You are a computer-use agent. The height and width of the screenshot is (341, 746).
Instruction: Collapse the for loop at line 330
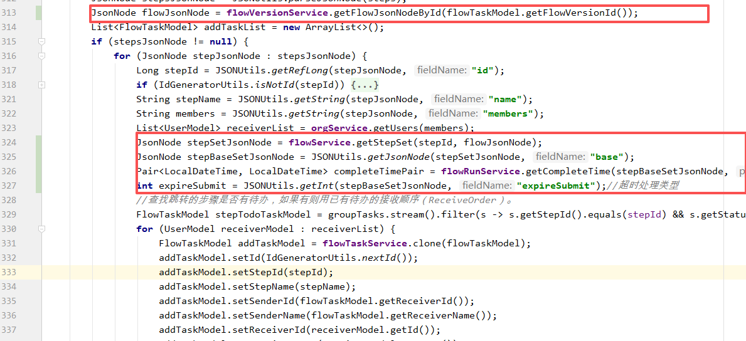pos(42,229)
